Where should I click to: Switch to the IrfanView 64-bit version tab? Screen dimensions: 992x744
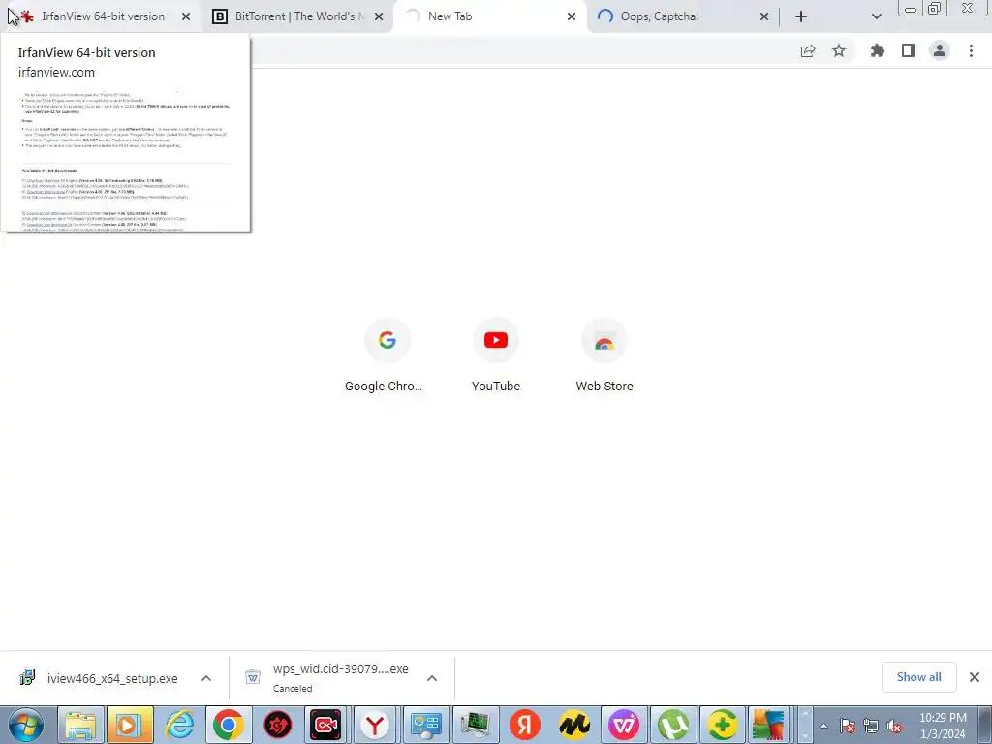(101, 16)
